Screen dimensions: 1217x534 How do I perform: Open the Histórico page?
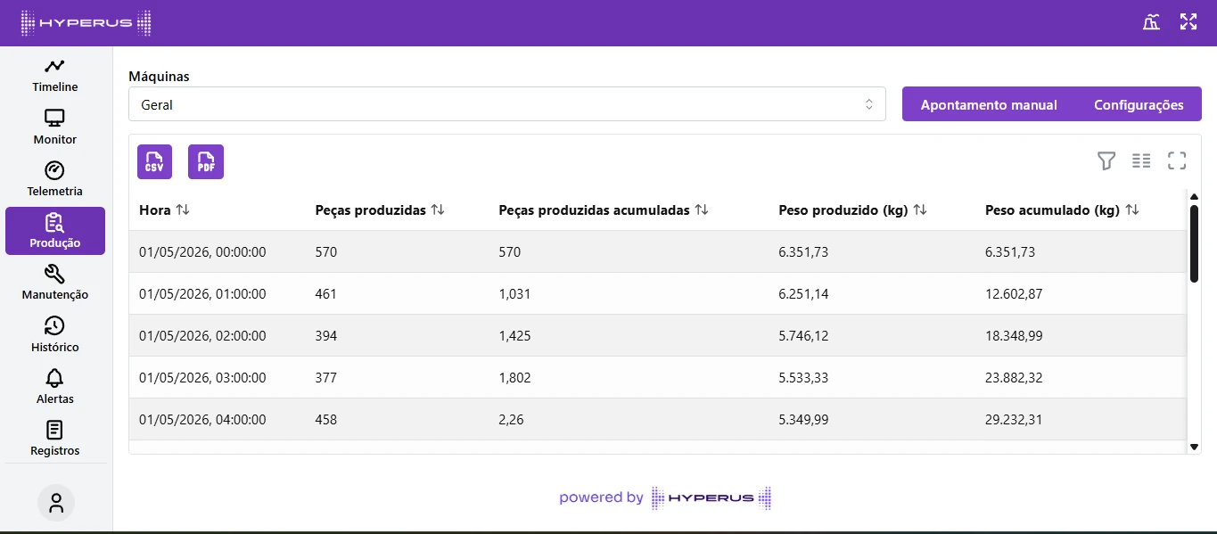tap(55, 335)
